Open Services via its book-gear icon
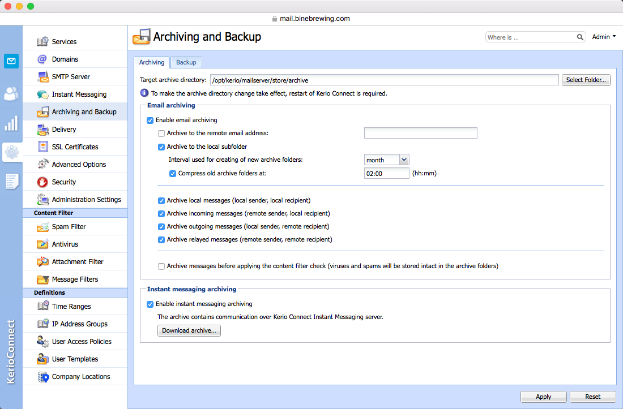This screenshot has width=623, height=409. tap(42, 42)
